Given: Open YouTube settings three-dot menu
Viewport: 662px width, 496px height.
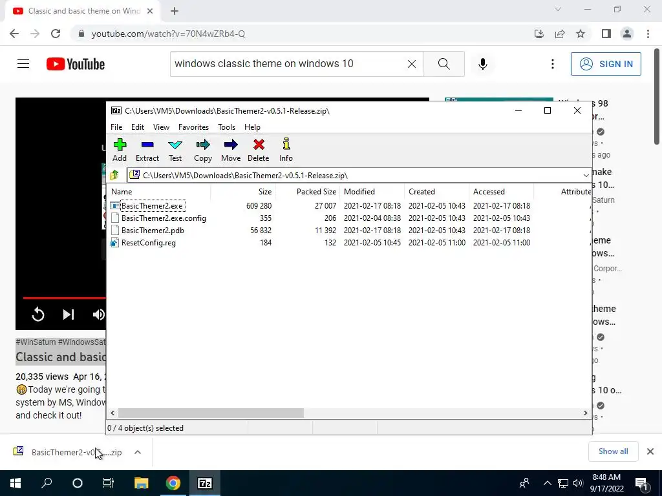Looking at the screenshot, I should (552, 64).
